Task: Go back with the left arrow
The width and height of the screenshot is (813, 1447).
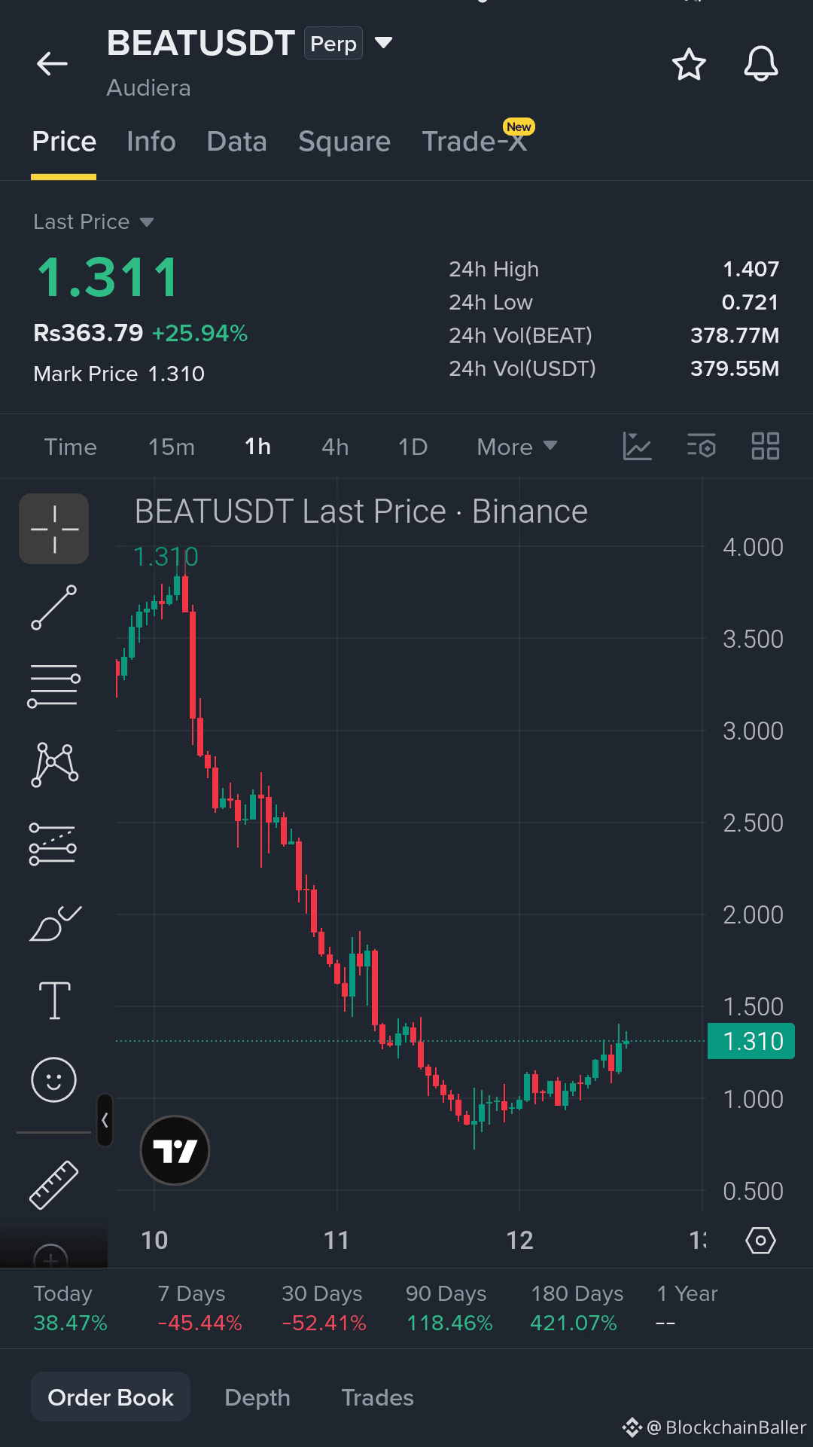Action: click(52, 64)
